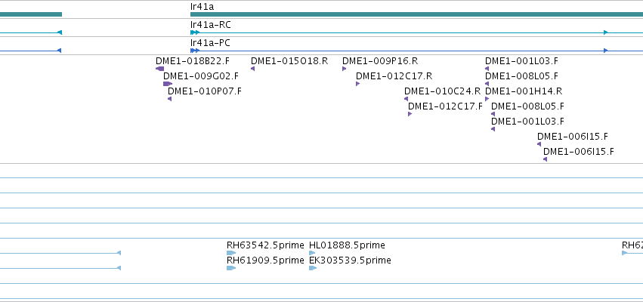This screenshot has height=302, width=643.
Task: Click the RH63542.5prime EST feature
Action: point(231,253)
